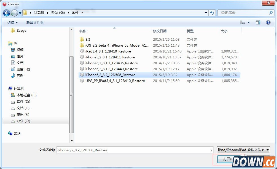Show the preview pane
277x169 pixels.
click(258, 22)
